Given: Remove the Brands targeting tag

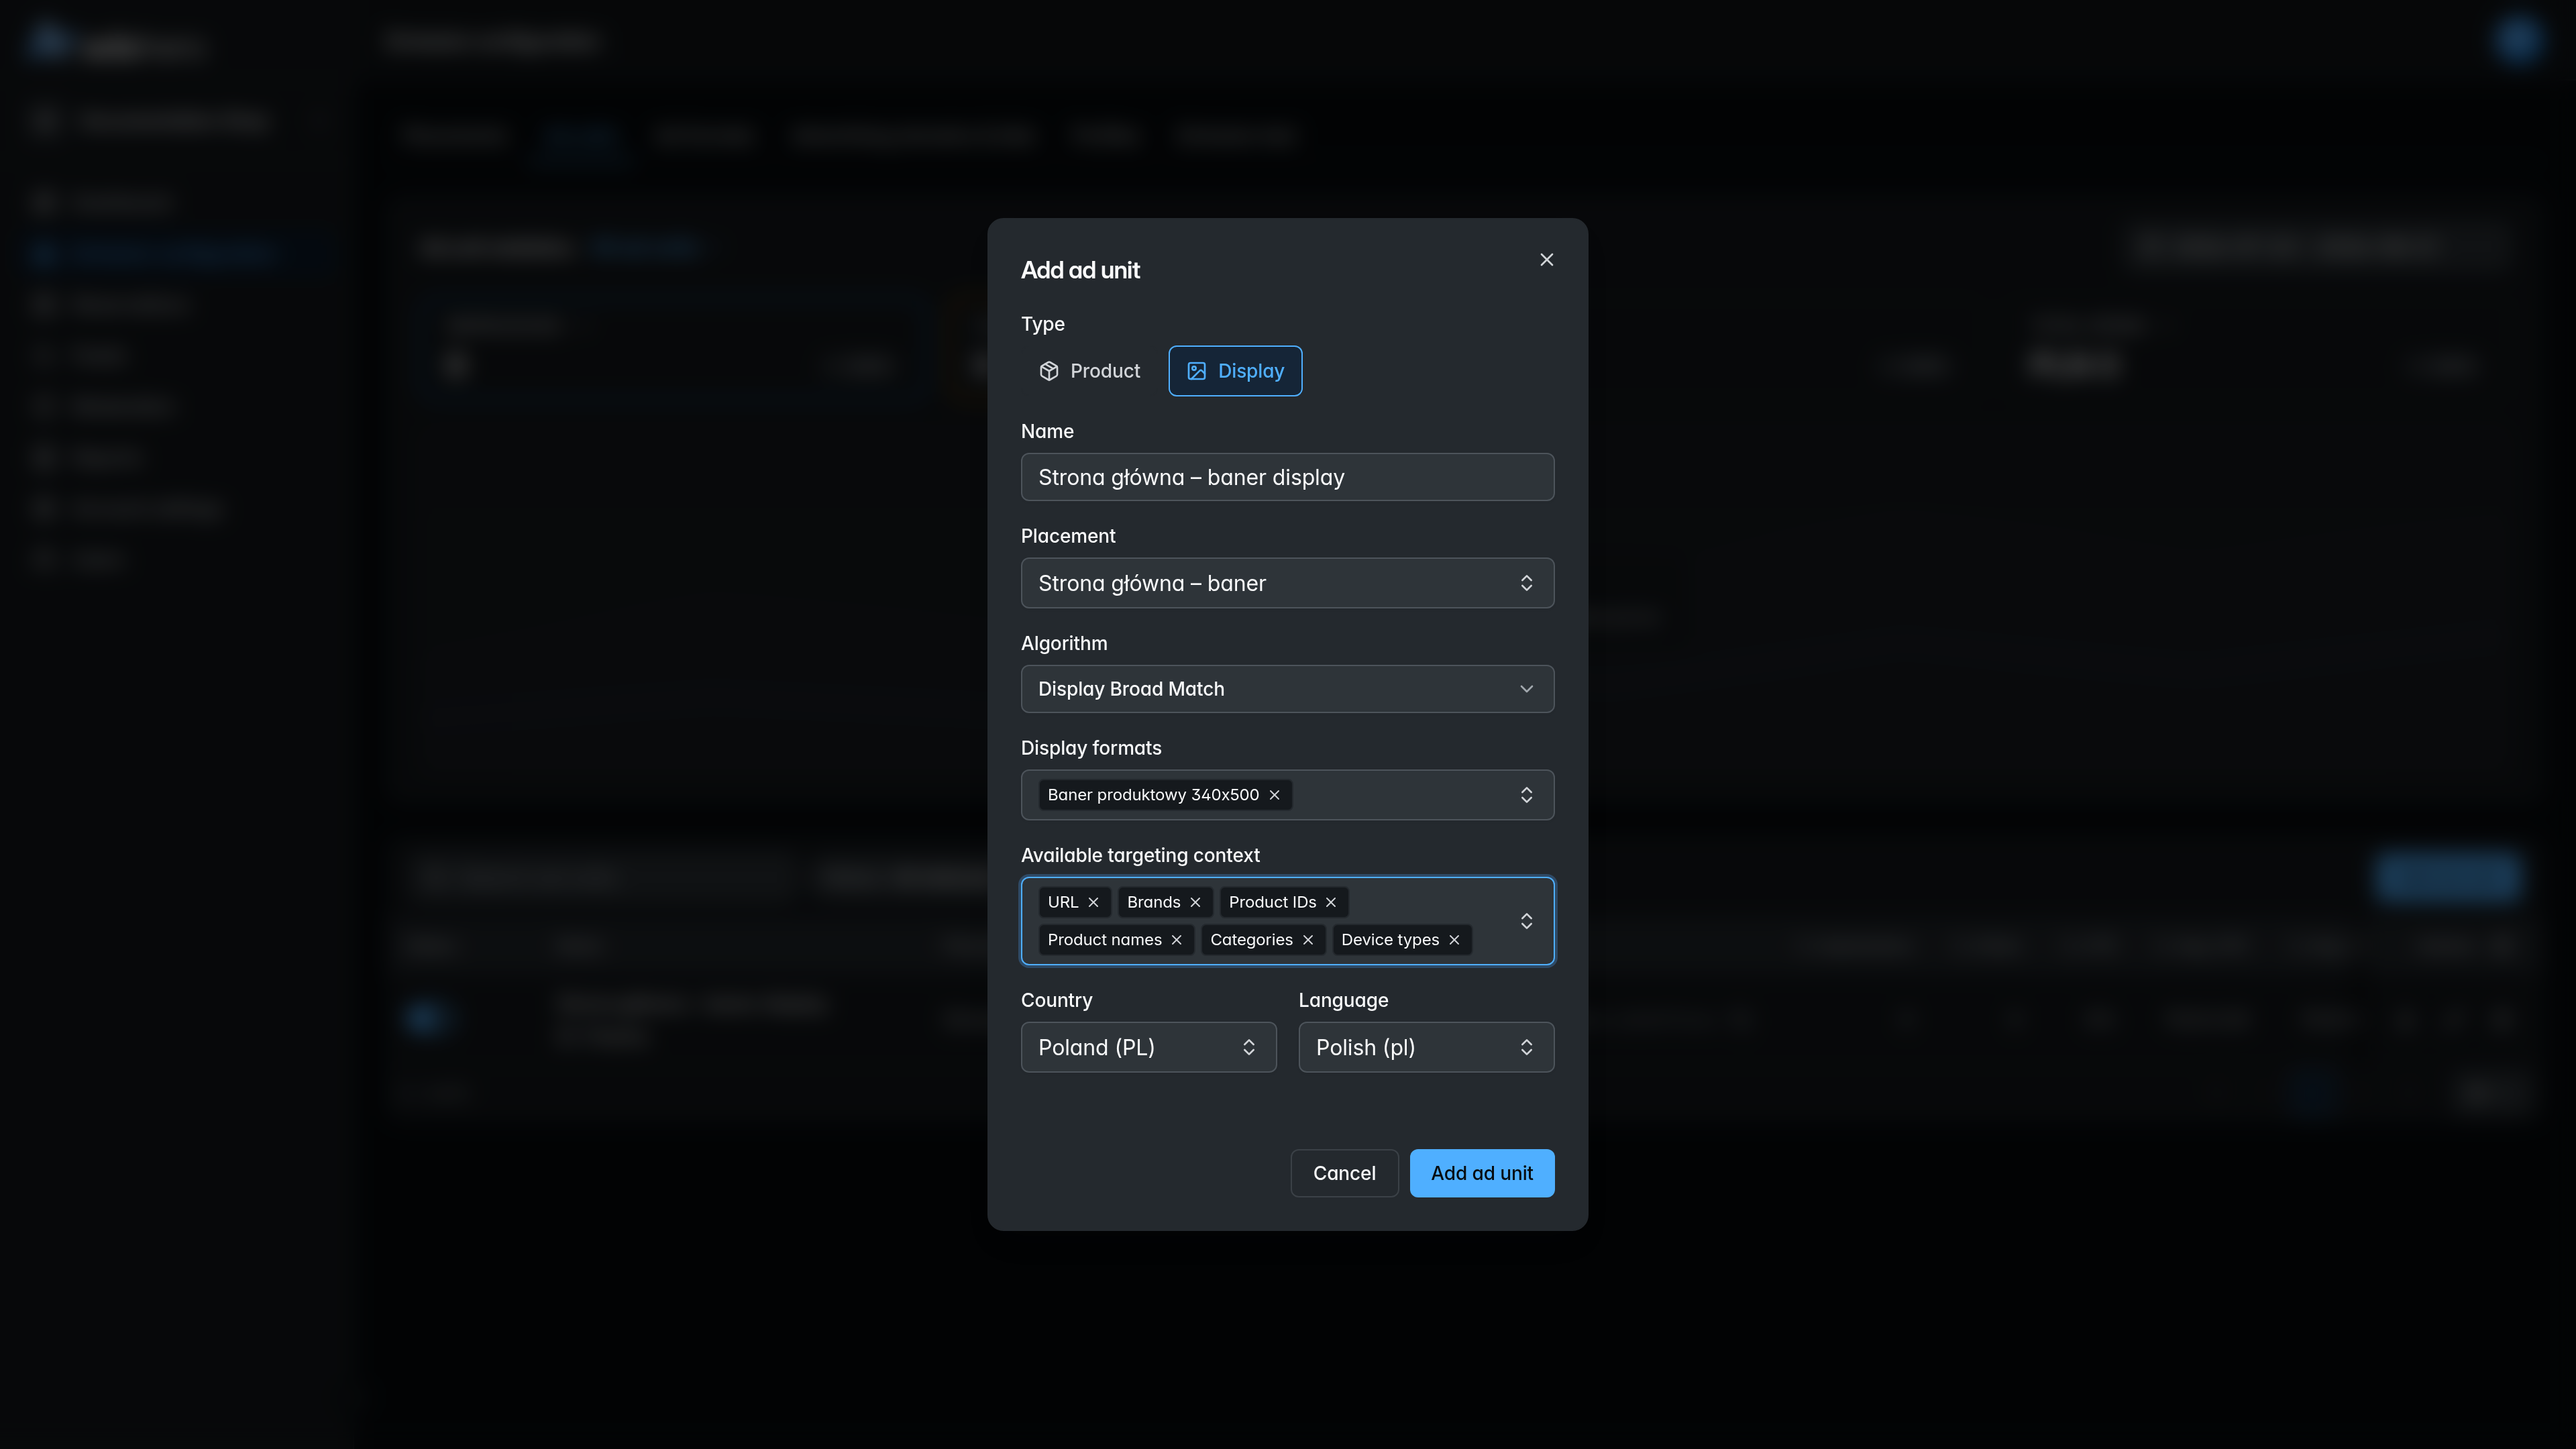Looking at the screenshot, I should tap(1195, 902).
